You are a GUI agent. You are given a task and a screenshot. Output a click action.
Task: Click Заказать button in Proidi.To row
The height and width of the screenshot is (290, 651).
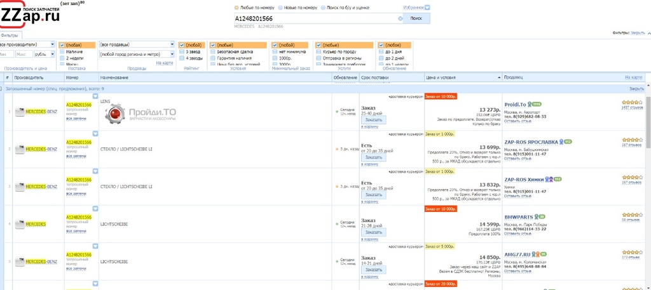[373, 120]
